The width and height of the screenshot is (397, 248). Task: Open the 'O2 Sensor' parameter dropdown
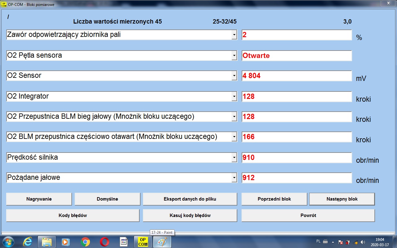[234, 76]
